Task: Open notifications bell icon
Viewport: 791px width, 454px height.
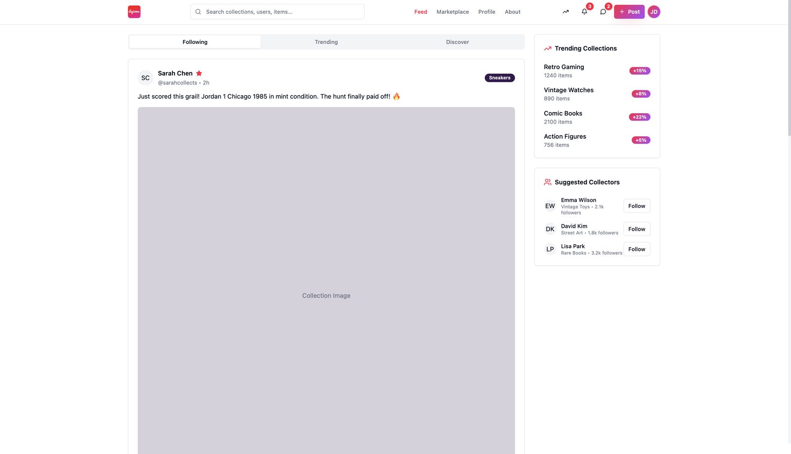Action: pyautogui.click(x=584, y=12)
